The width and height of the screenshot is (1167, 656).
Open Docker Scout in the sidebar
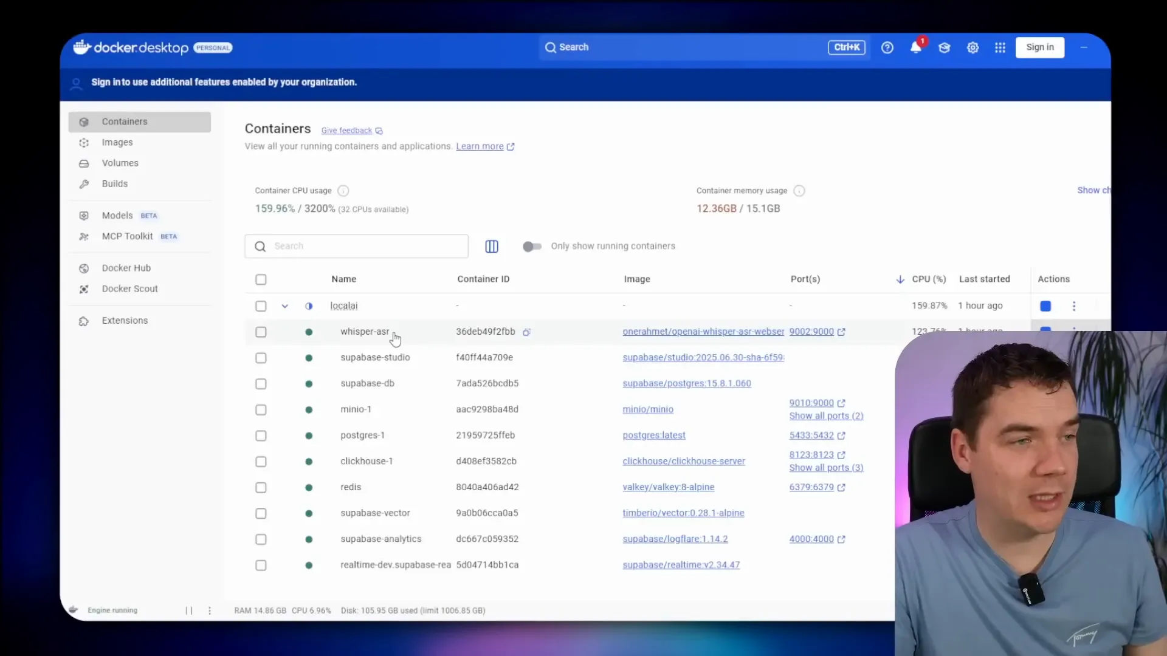[x=140, y=289]
